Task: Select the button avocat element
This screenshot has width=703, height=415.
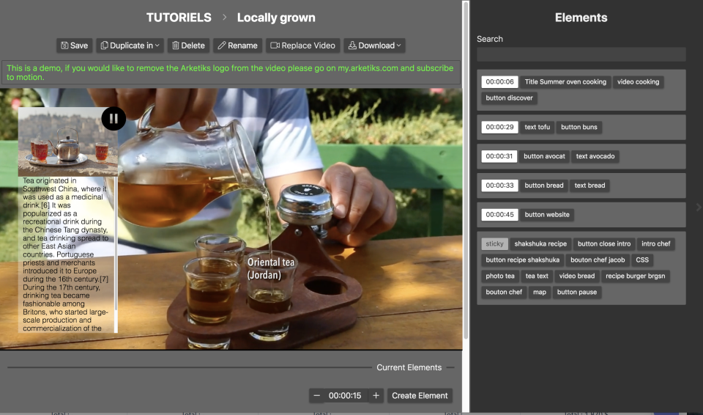Action: click(x=544, y=156)
